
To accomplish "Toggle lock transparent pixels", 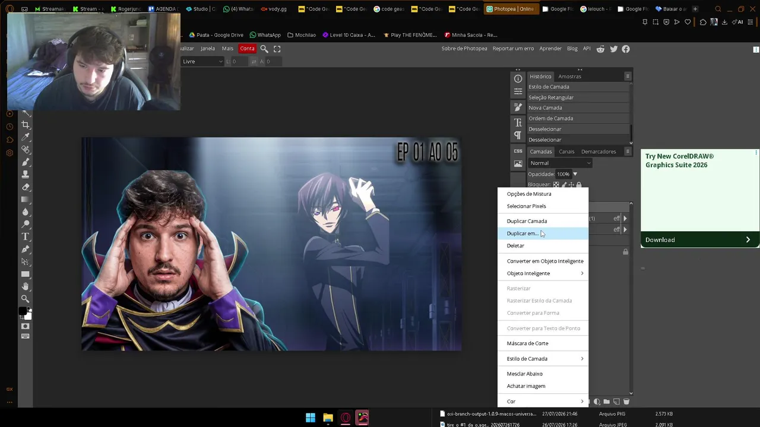I will point(556,185).
